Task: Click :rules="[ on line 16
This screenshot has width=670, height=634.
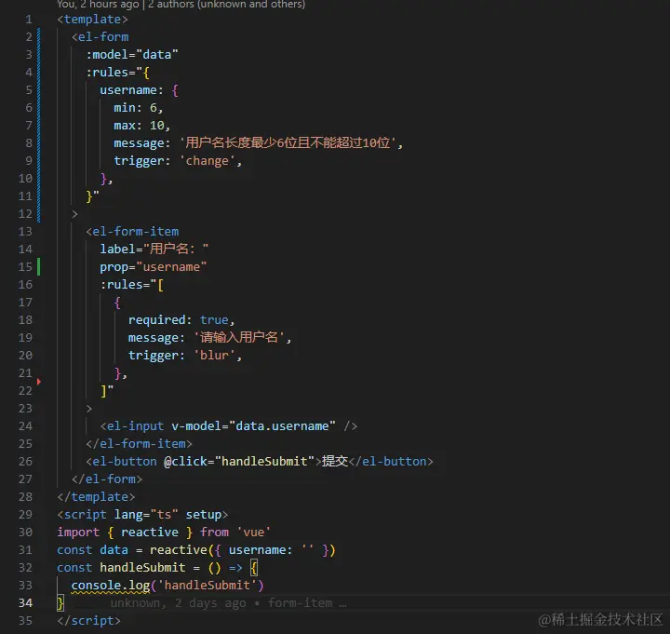Action: [x=132, y=284]
